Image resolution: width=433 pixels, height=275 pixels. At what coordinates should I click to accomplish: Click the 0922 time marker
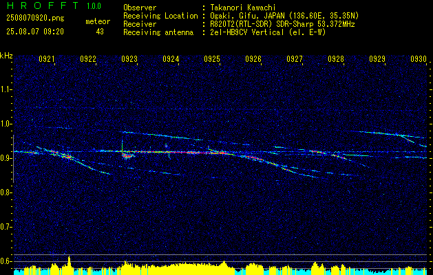(88, 59)
